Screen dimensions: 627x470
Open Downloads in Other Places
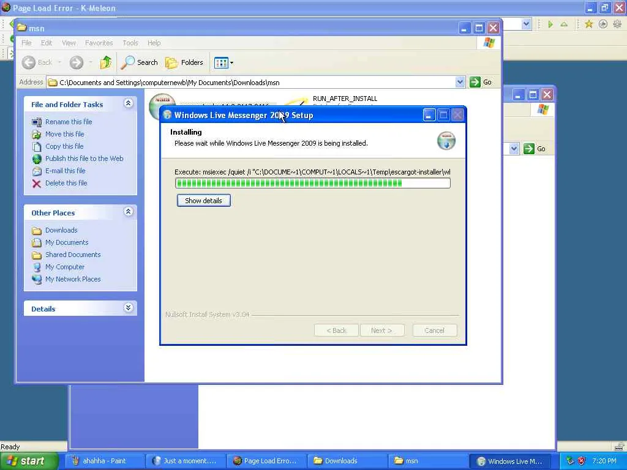pos(61,230)
